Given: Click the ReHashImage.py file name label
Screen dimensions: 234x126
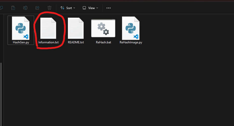Looking at the screenshot, I should point(131,42).
